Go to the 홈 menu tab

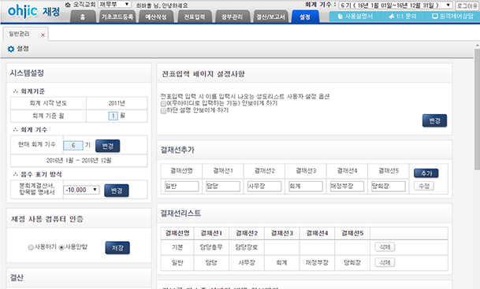83,17
